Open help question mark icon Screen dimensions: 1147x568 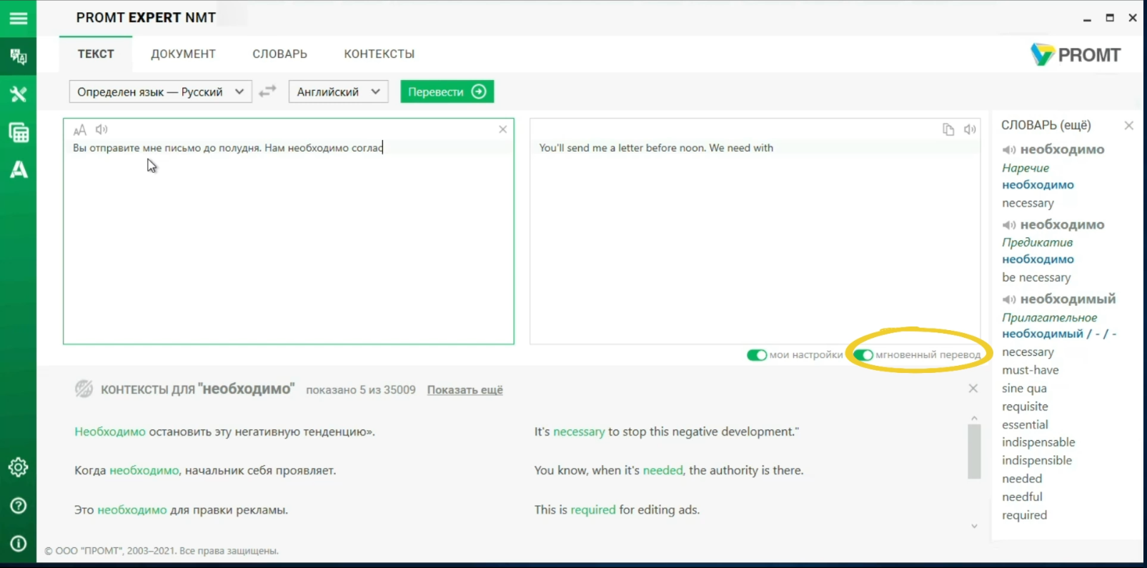tap(18, 506)
